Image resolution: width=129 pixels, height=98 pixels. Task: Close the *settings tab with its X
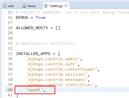pos(66,6)
